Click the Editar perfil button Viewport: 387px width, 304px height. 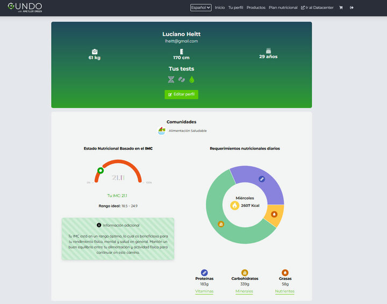click(182, 95)
